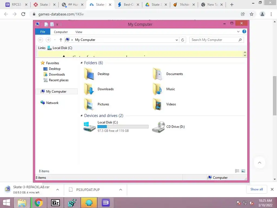Open the Downloads folder with blue arrow
The height and width of the screenshot is (208, 277).
click(89, 89)
